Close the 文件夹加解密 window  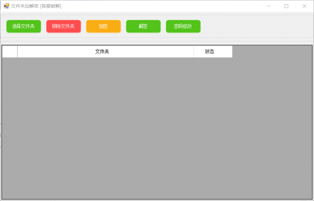click(x=304, y=6)
